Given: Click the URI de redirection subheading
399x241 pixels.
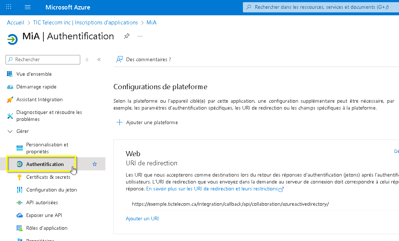Looking at the screenshot, I should (x=151, y=163).
